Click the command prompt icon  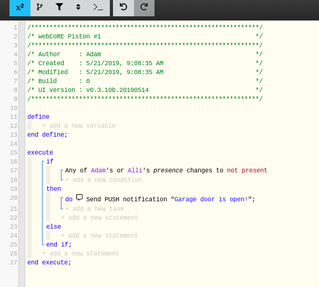(98, 7)
